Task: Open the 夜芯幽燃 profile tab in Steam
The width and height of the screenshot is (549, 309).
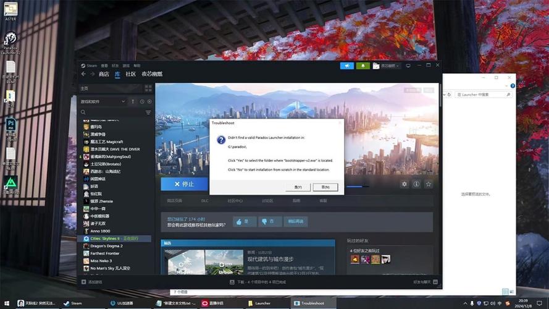Action: coord(152,74)
